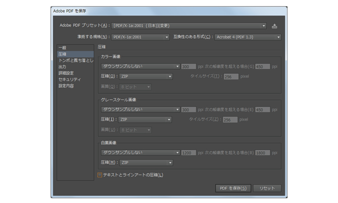Open 白黒画像 圧縮 ZIP dropdown
Image resolution: width=338 pixels, height=203 pixels.
coord(146,163)
